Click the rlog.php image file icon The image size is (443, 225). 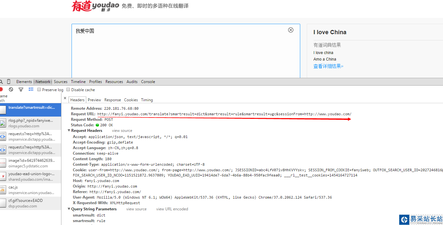3,123
